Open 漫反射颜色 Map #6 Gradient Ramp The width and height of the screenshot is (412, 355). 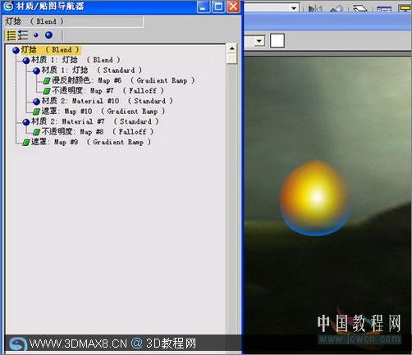(x=123, y=80)
